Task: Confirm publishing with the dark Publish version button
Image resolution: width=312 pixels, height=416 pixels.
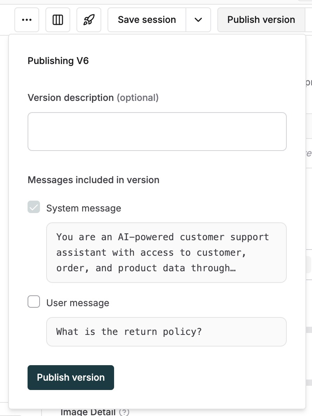Action: (71, 377)
